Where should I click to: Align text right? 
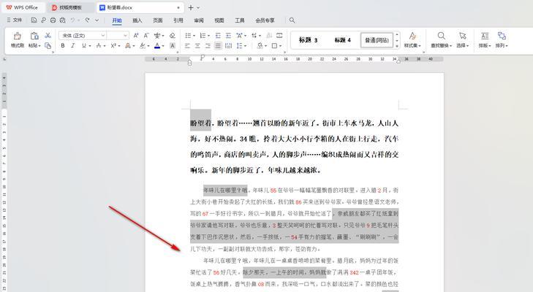coord(208,45)
